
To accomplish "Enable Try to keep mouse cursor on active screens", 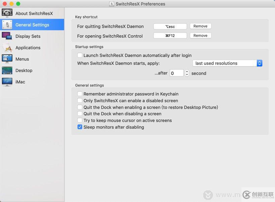I will pyautogui.click(x=80, y=120).
